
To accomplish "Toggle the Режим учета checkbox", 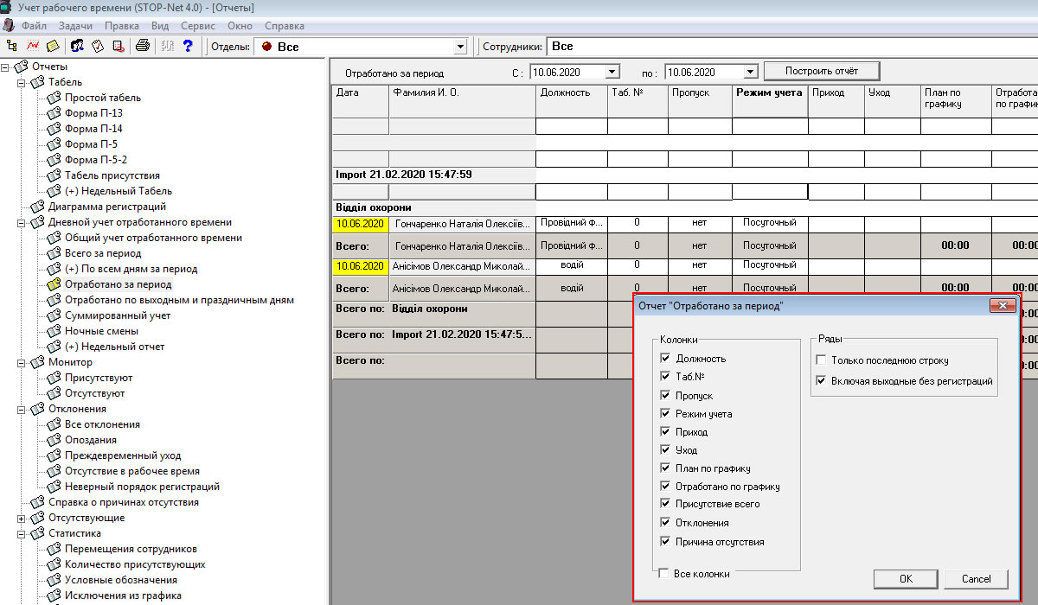I will click(x=665, y=413).
